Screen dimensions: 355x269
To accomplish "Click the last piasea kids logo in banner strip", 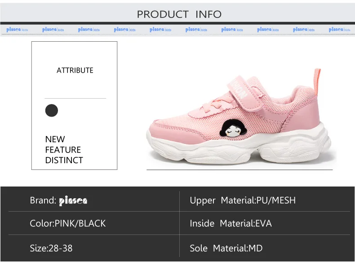I will (339, 30).
